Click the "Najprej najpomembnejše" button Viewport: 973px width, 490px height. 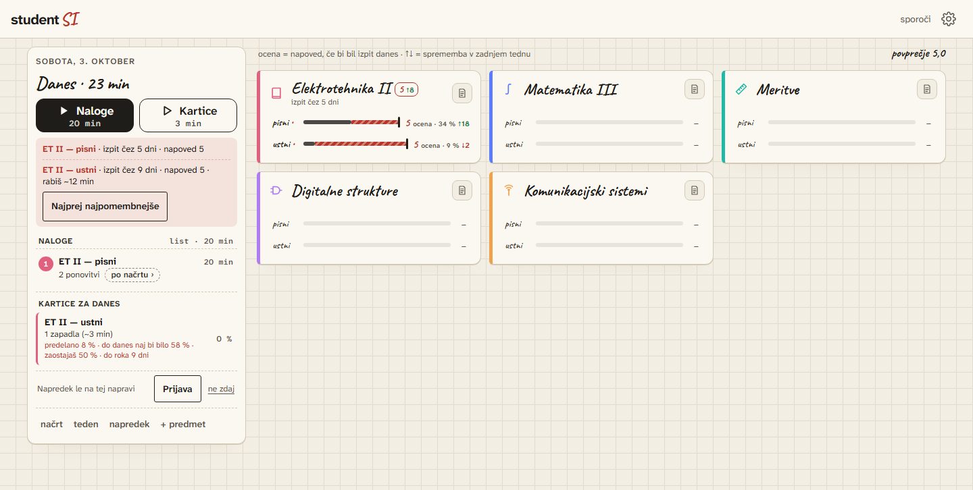coord(105,207)
